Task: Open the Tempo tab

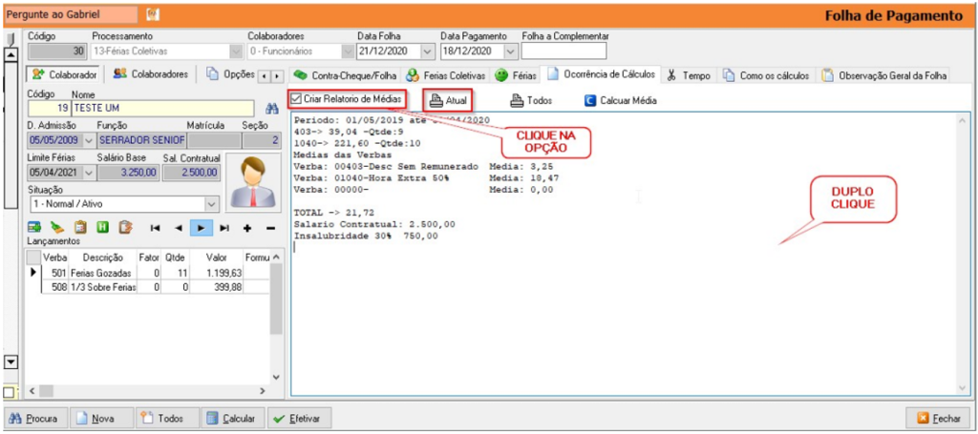Action: click(x=689, y=76)
